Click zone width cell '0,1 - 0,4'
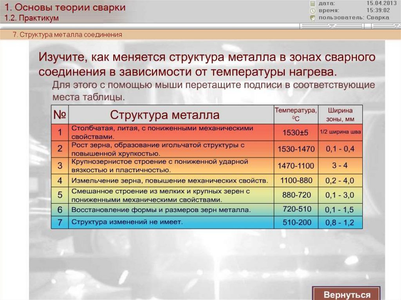 coord(340,149)
